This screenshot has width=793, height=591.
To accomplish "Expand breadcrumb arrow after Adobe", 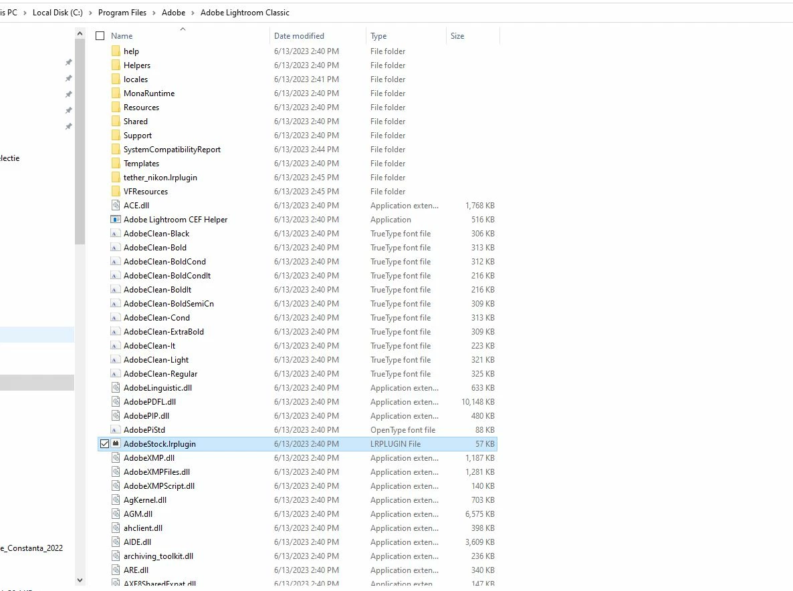I will coord(193,13).
